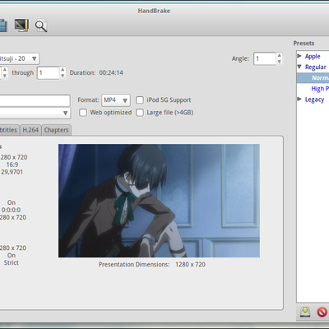Open the preview magnifier toolbar icon
329x329 pixels.
click(41, 26)
